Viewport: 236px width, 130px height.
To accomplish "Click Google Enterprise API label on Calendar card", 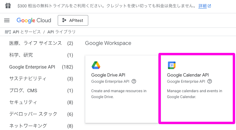I will point(186,81).
